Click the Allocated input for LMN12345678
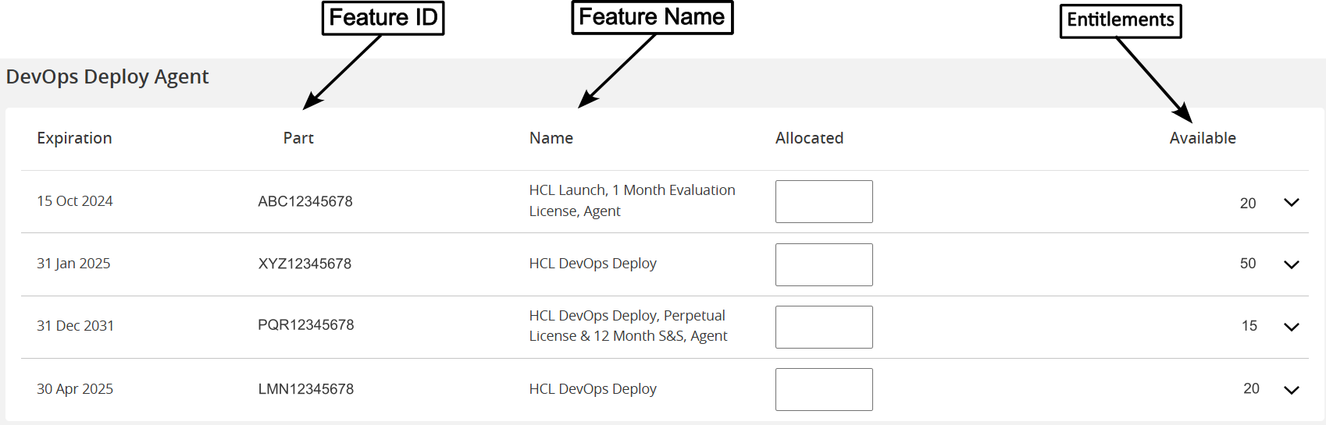Viewport: 1326px width, 425px height. (824, 389)
